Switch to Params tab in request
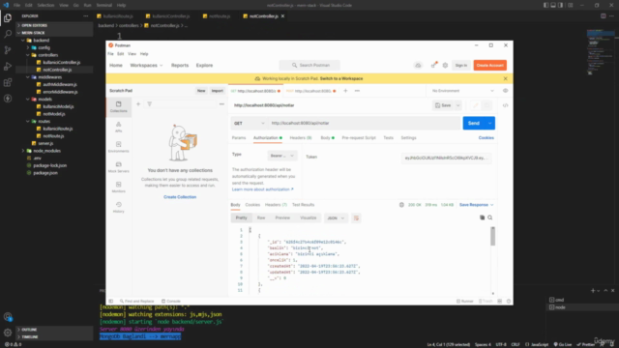 239,138
